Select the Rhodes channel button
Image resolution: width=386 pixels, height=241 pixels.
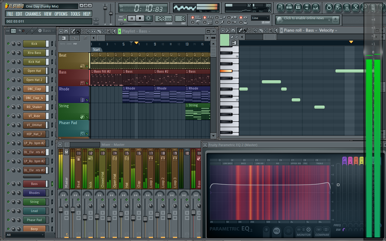pos(34,193)
